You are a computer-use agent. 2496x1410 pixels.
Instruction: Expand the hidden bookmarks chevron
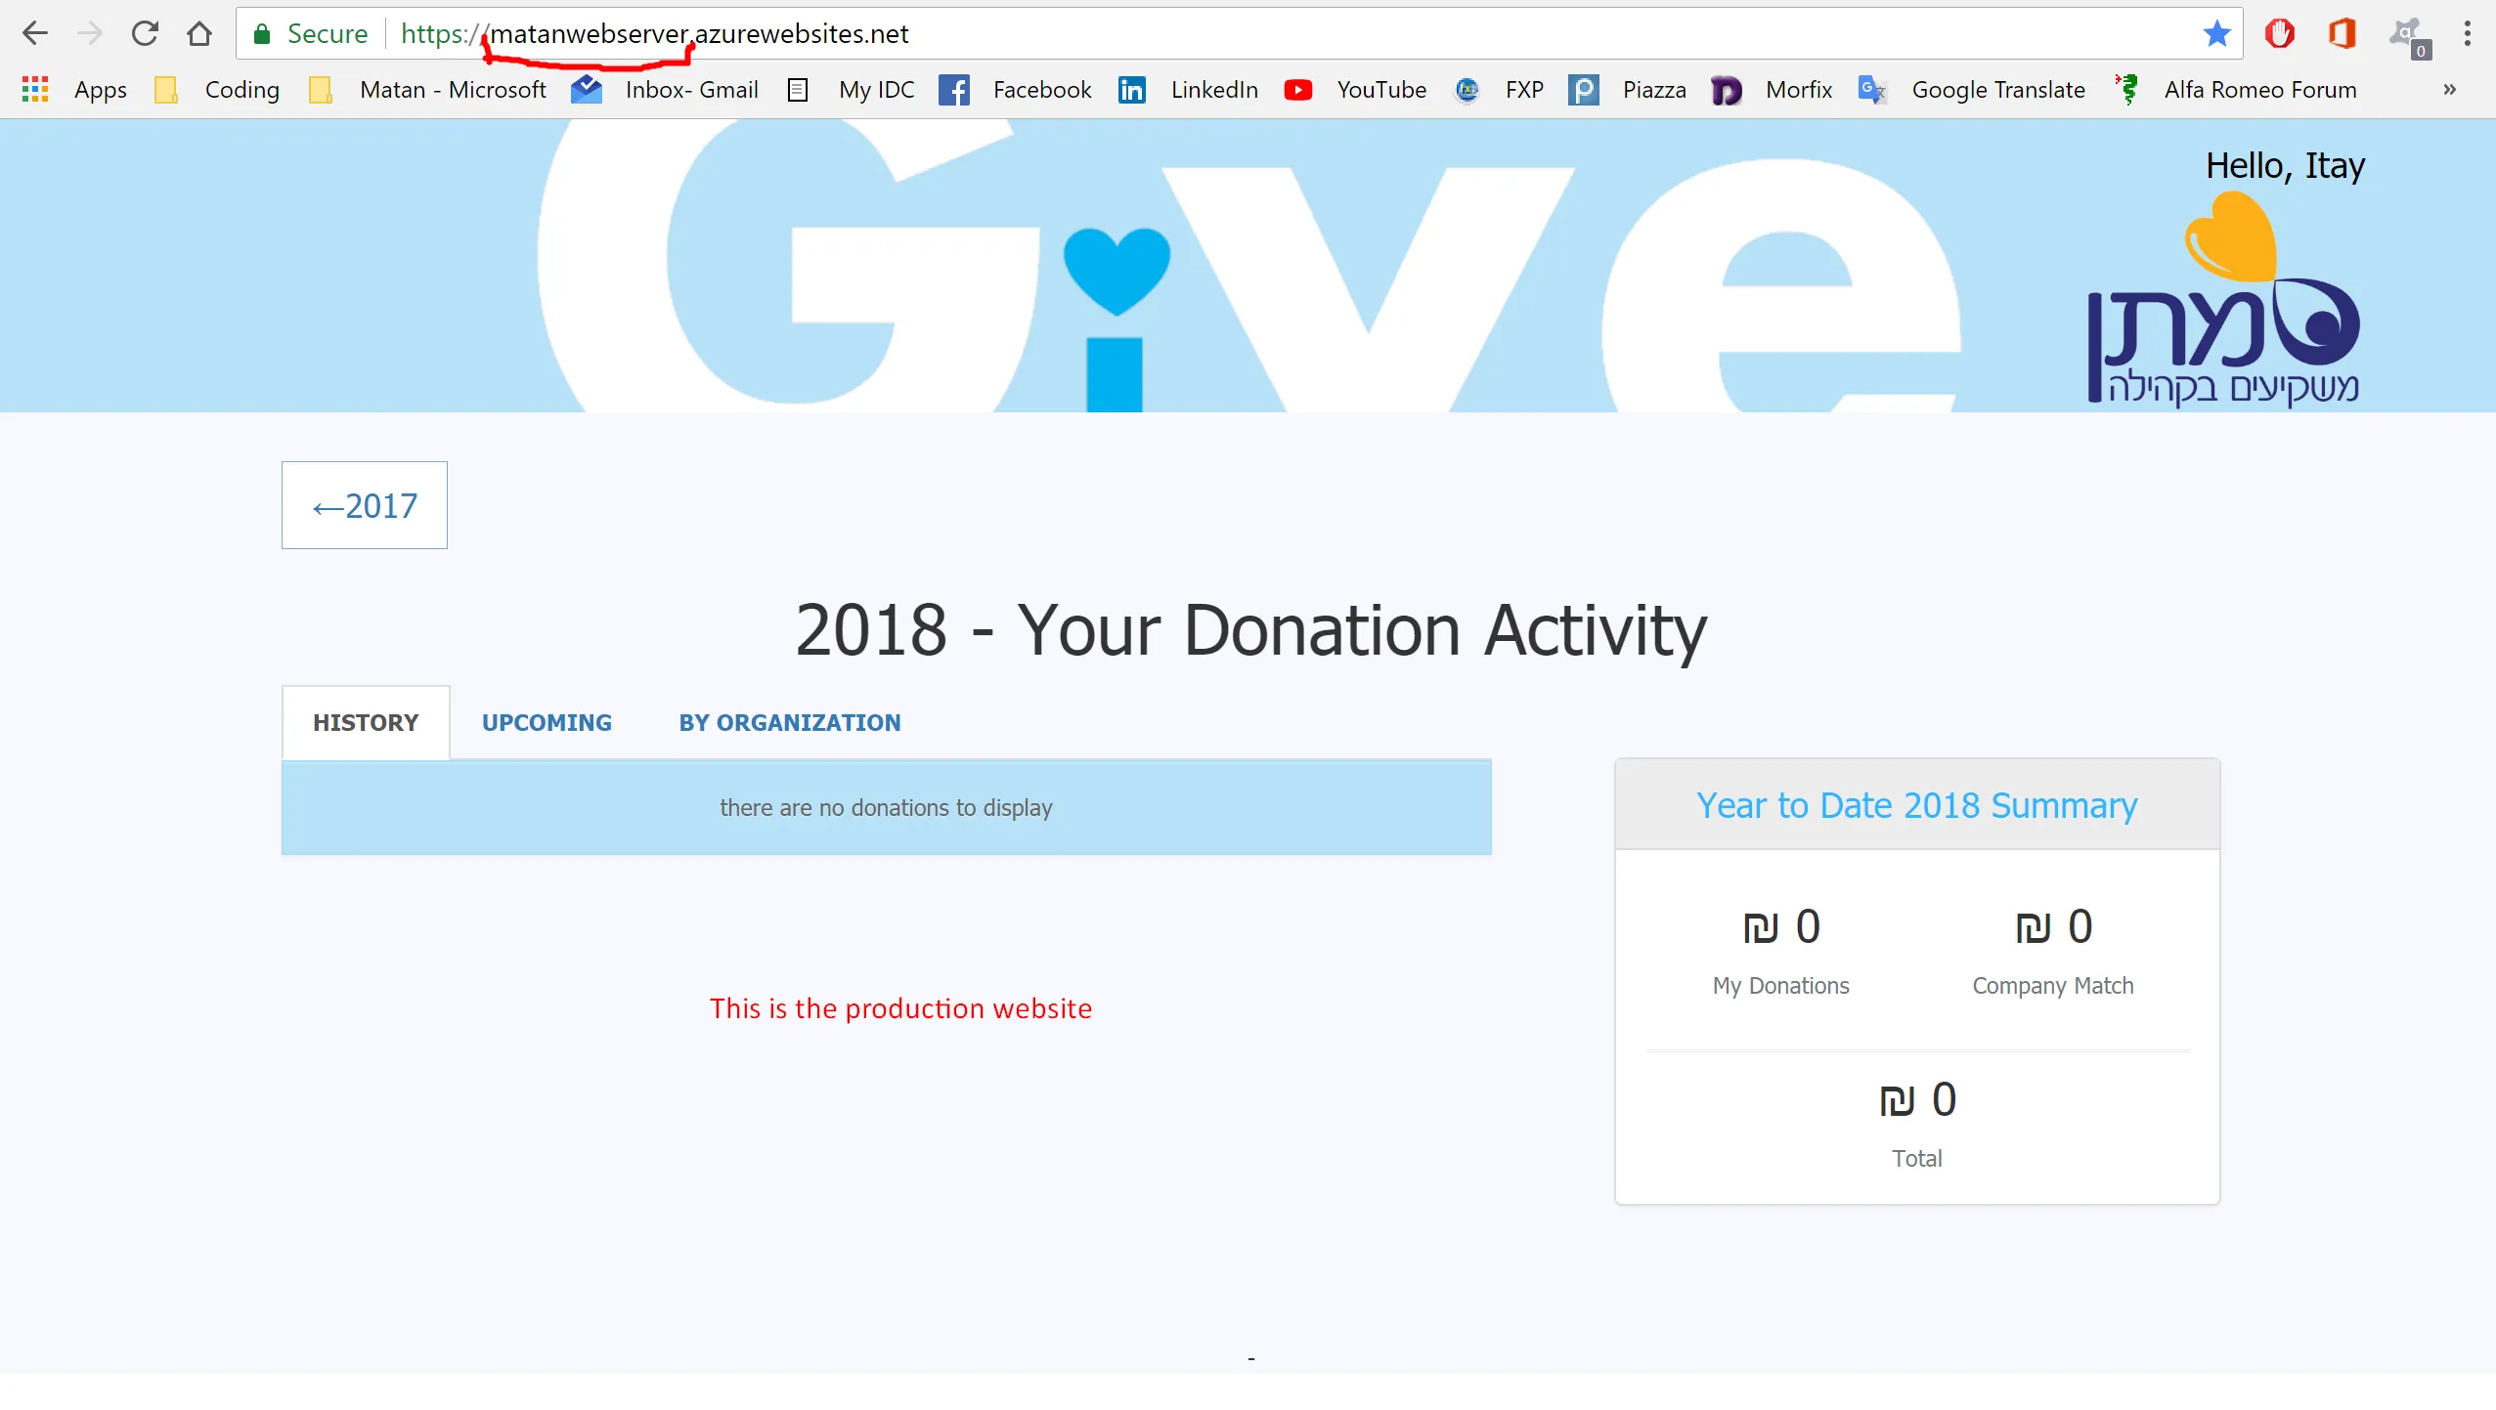click(2449, 90)
